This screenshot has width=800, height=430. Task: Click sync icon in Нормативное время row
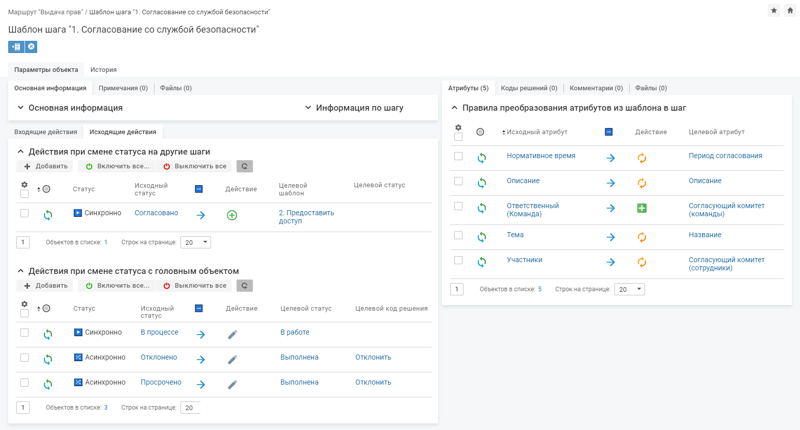pos(482,158)
